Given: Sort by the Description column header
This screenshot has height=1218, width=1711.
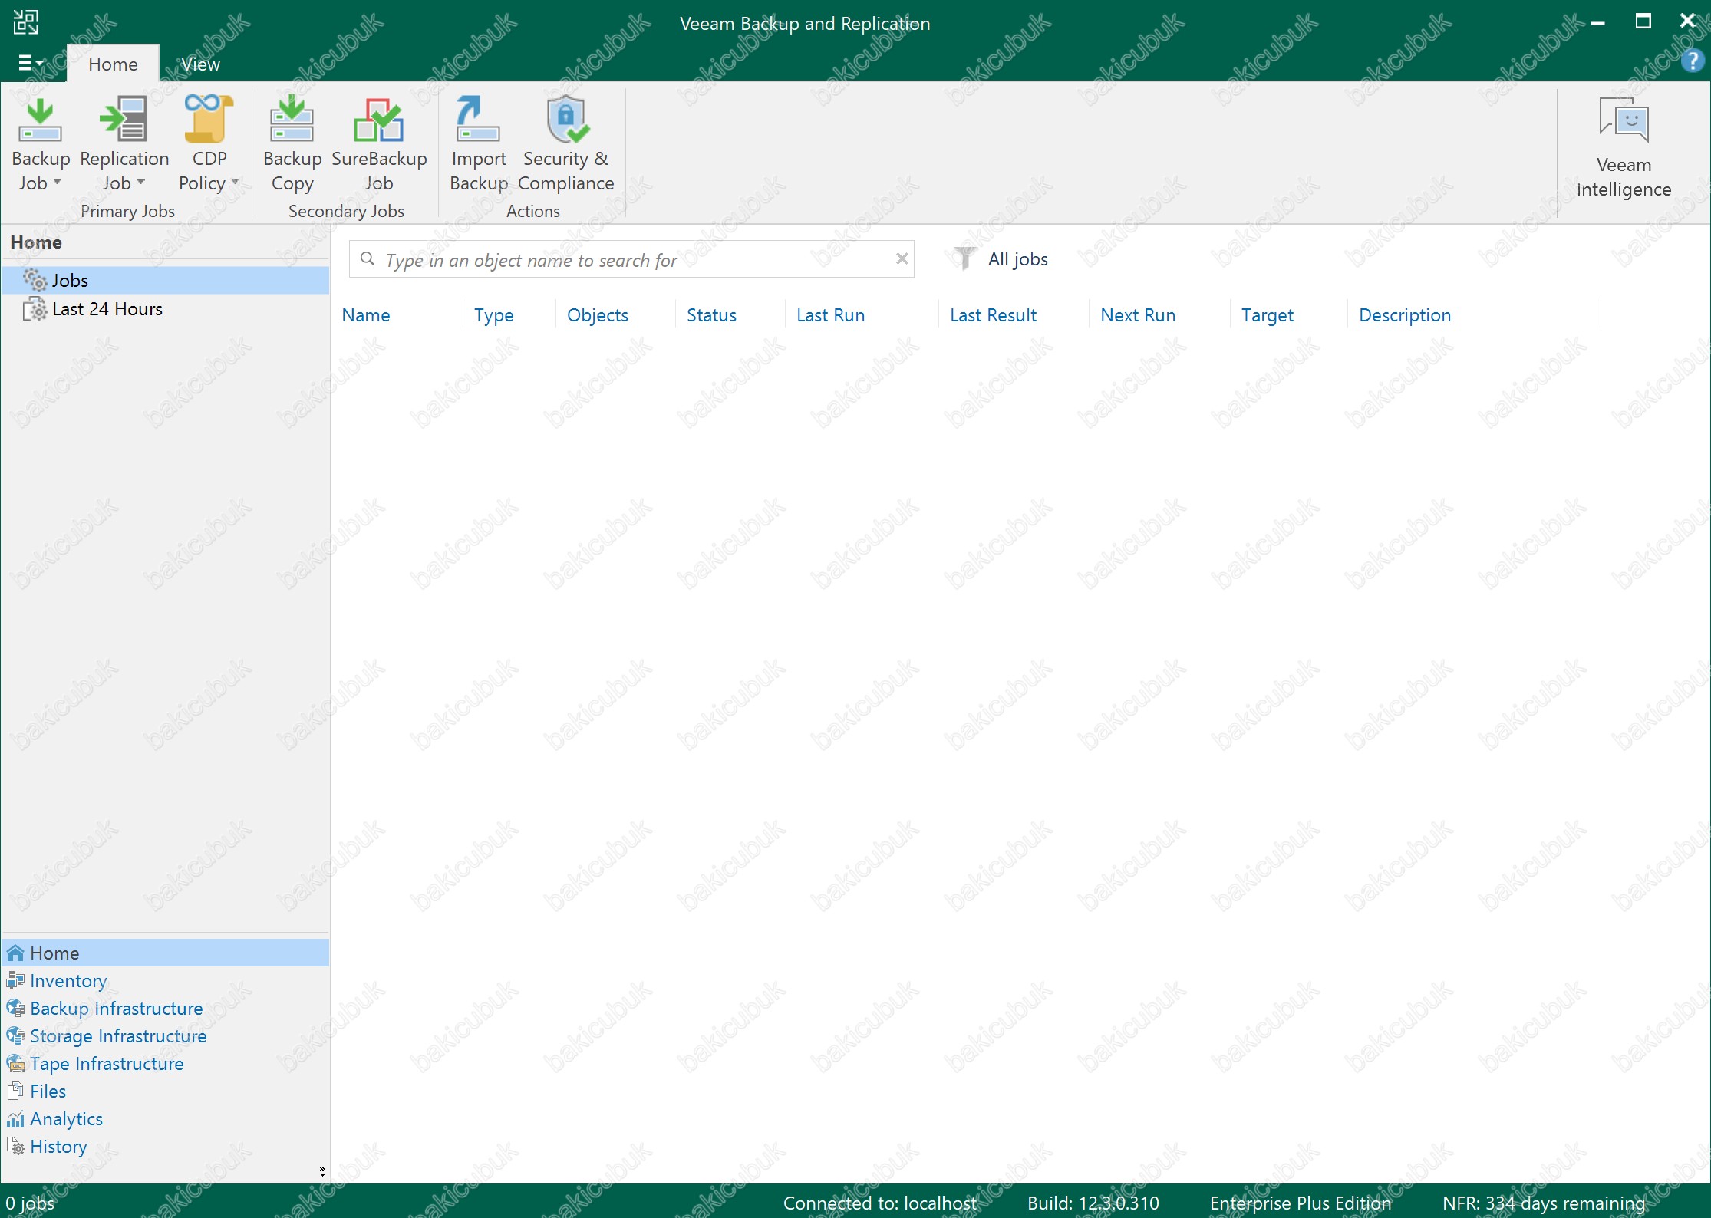Looking at the screenshot, I should click(1405, 315).
